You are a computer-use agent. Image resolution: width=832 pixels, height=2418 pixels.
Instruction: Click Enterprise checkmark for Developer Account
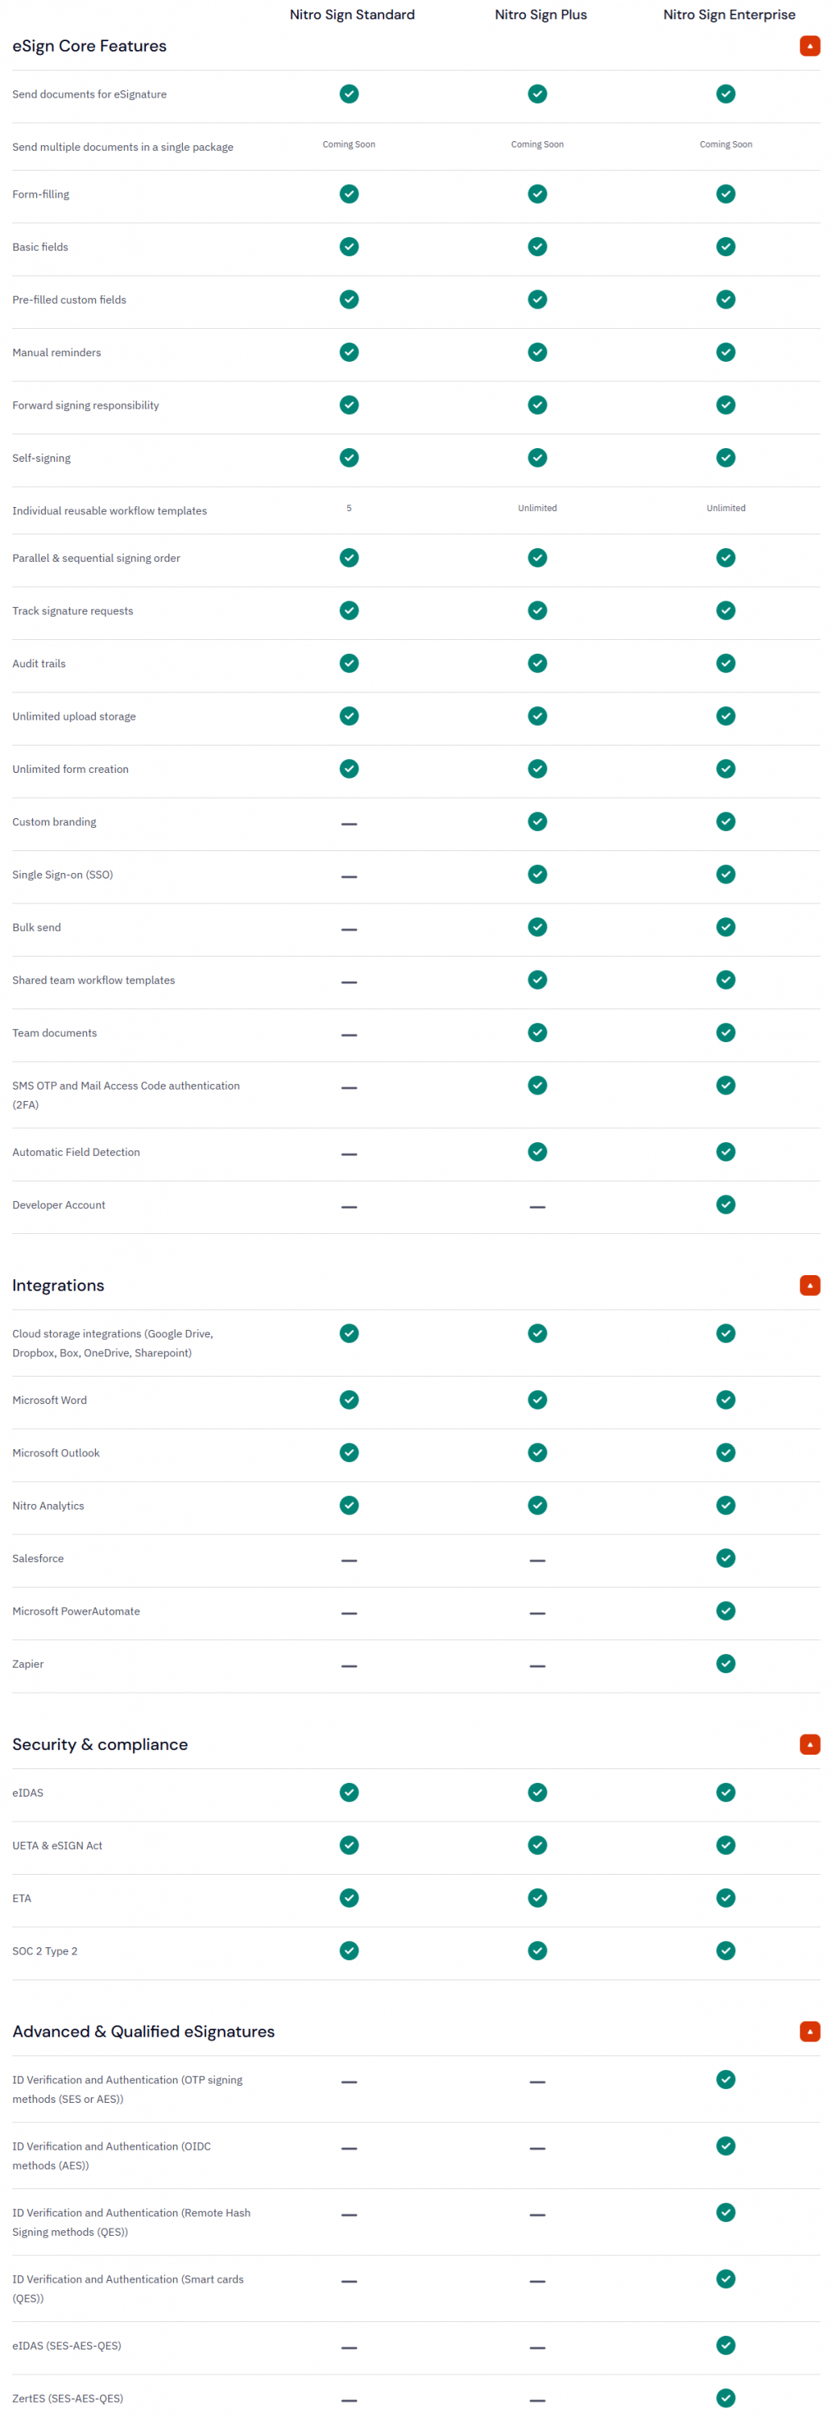point(726,1204)
